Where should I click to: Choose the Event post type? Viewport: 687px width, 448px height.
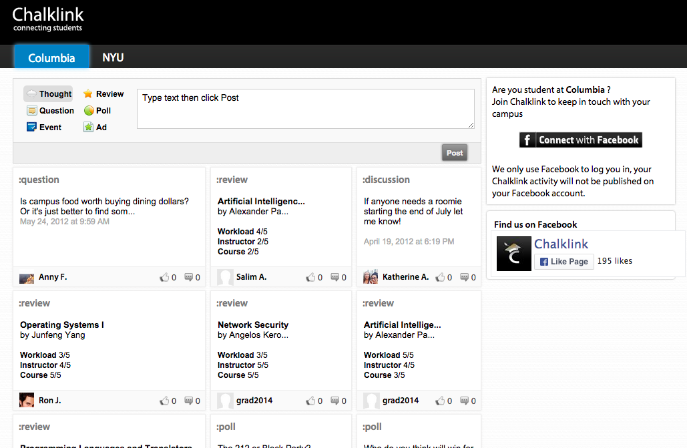point(44,128)
